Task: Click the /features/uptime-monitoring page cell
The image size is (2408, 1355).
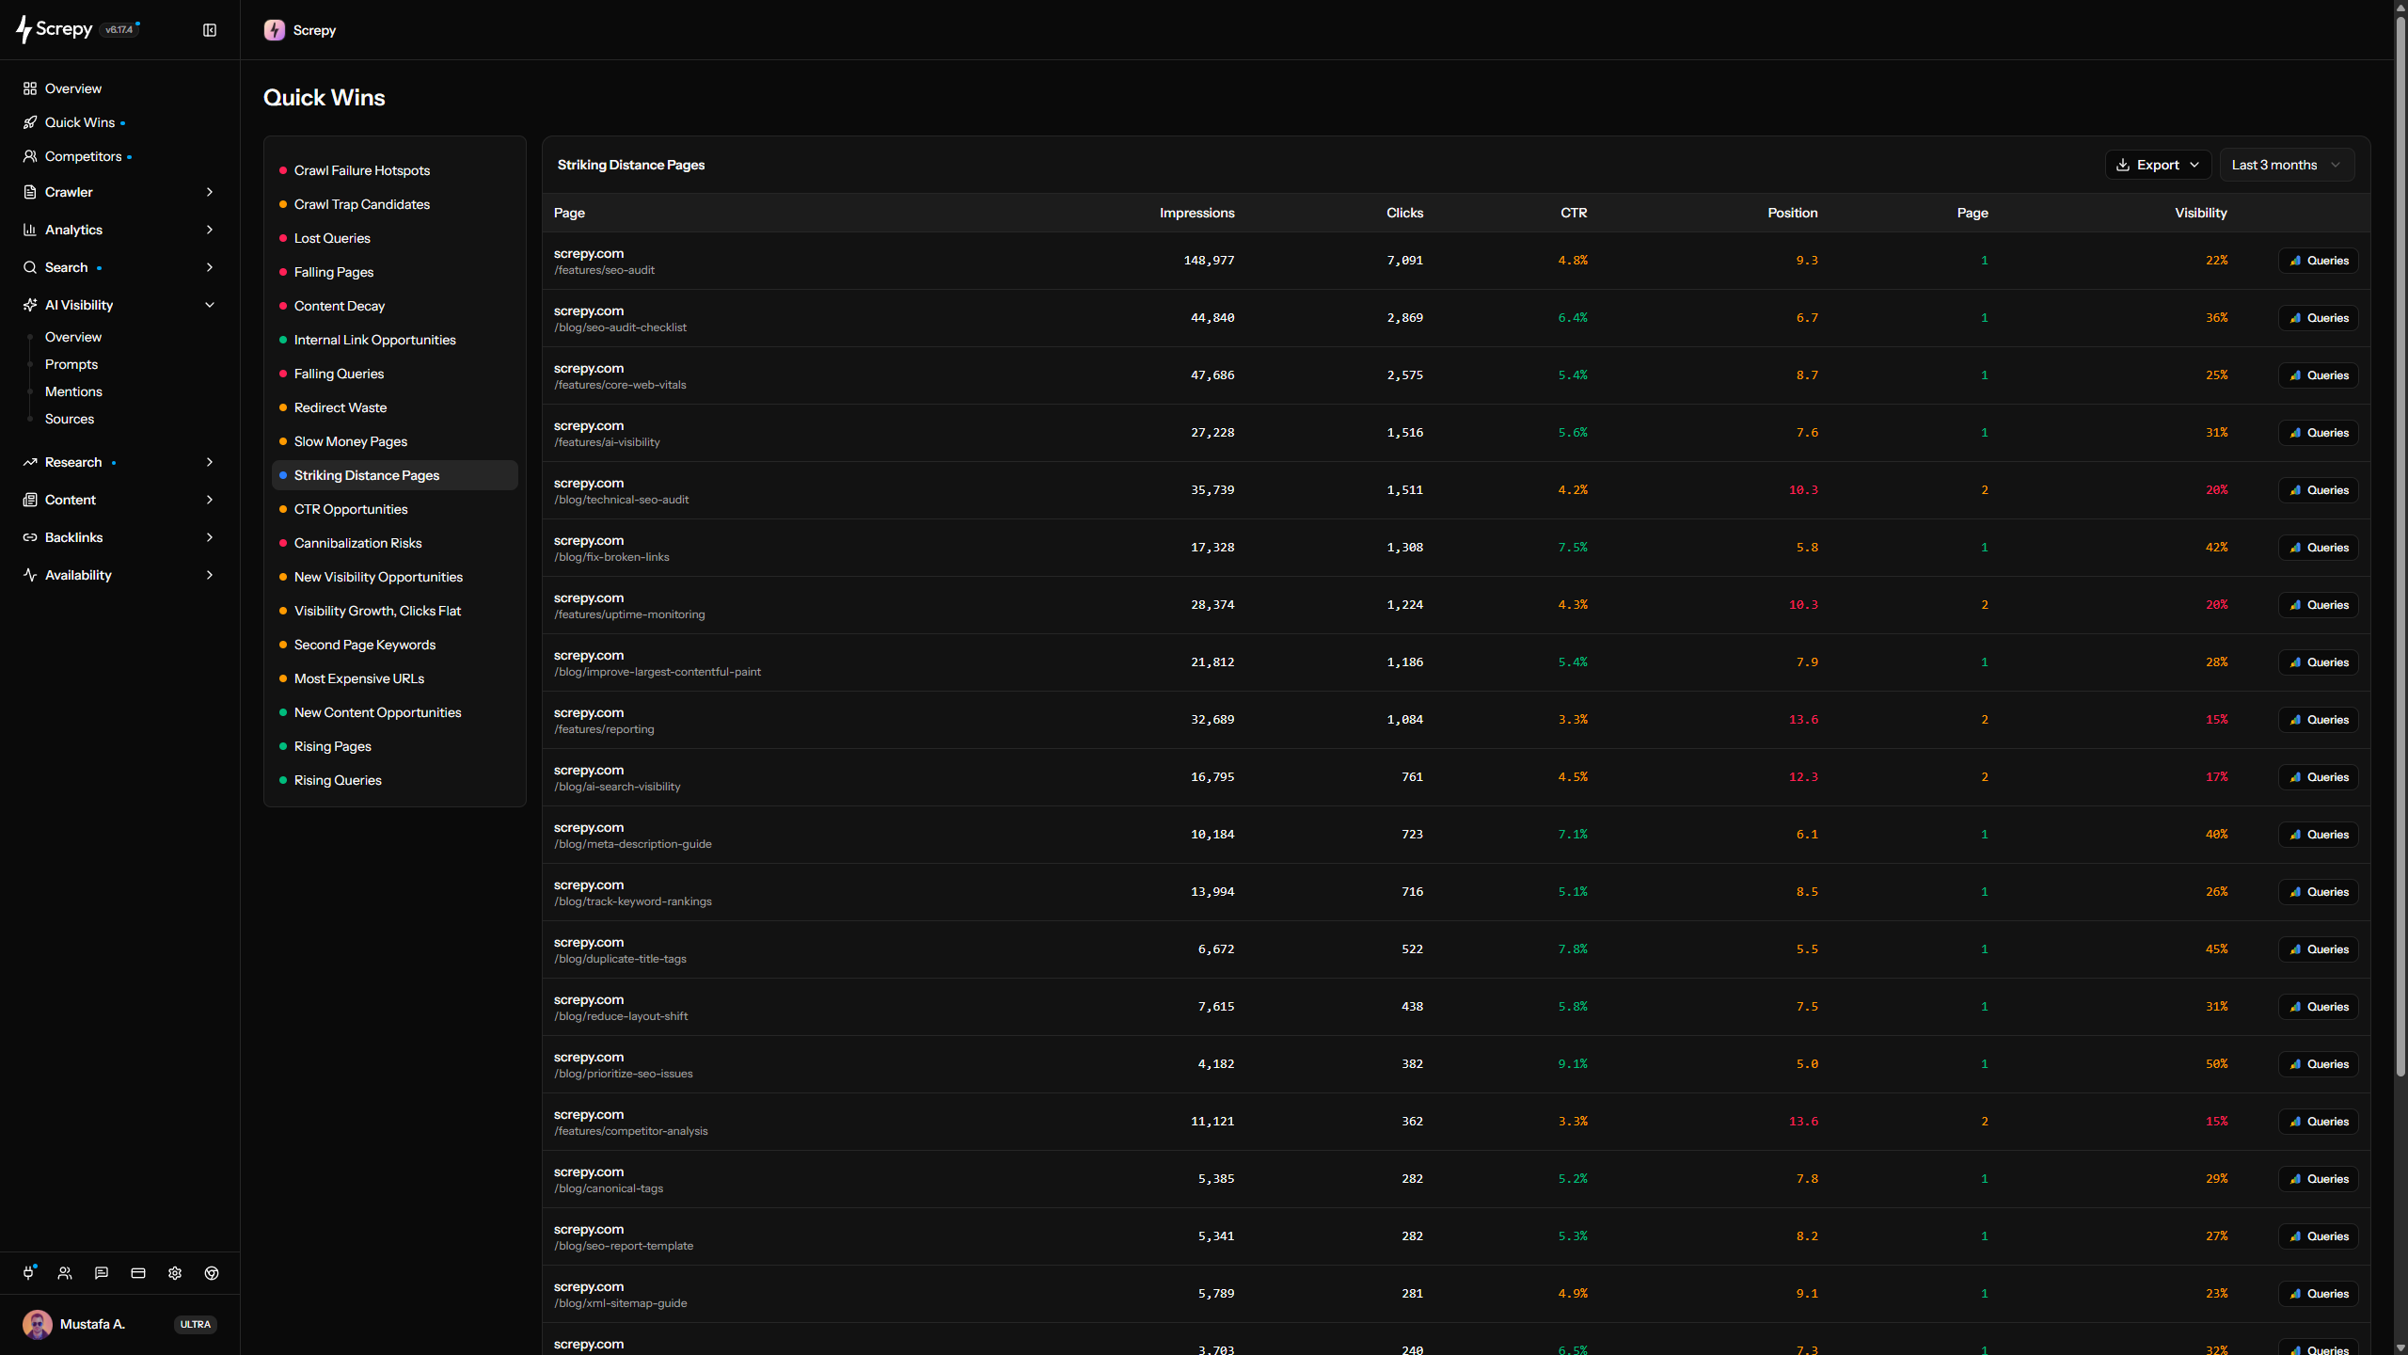Action: (x=629, y=605)
